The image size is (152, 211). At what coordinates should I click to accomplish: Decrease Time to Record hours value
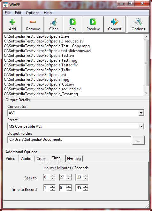(52, 189)
